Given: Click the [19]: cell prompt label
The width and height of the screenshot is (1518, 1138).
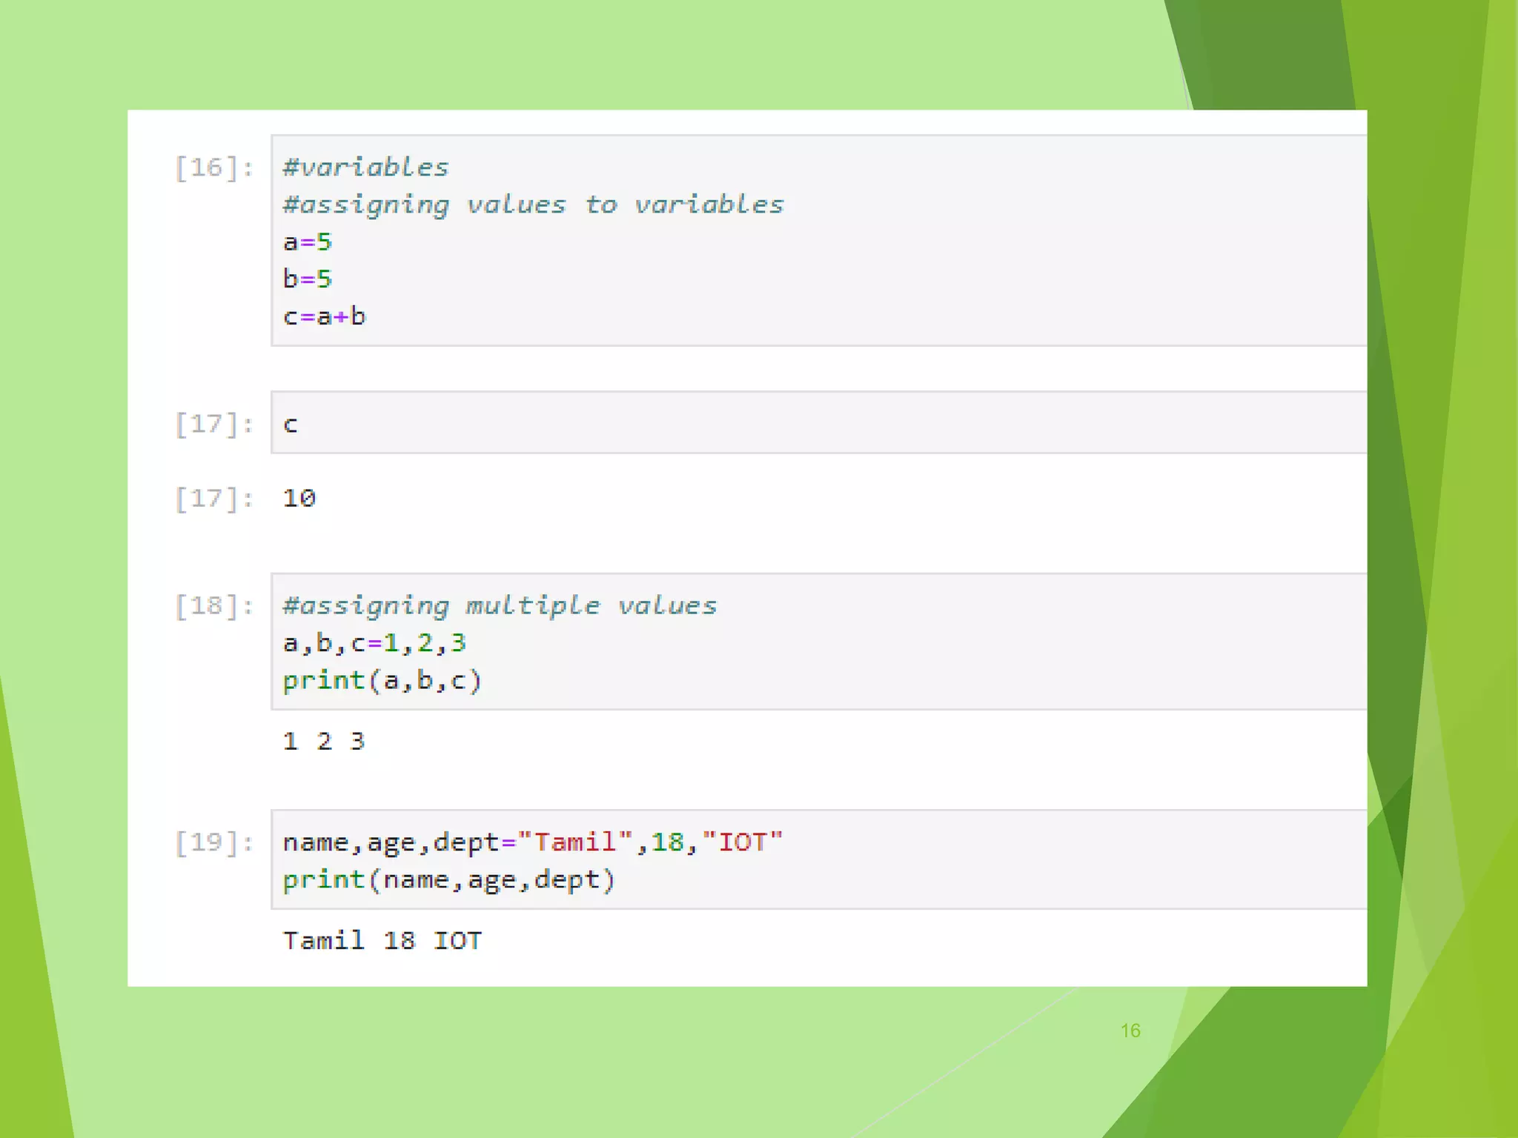Looking at the screenshot, I should pos(214,842).
